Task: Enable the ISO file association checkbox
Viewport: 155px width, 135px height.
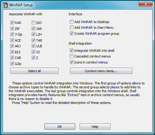Action: pos(33,23)
